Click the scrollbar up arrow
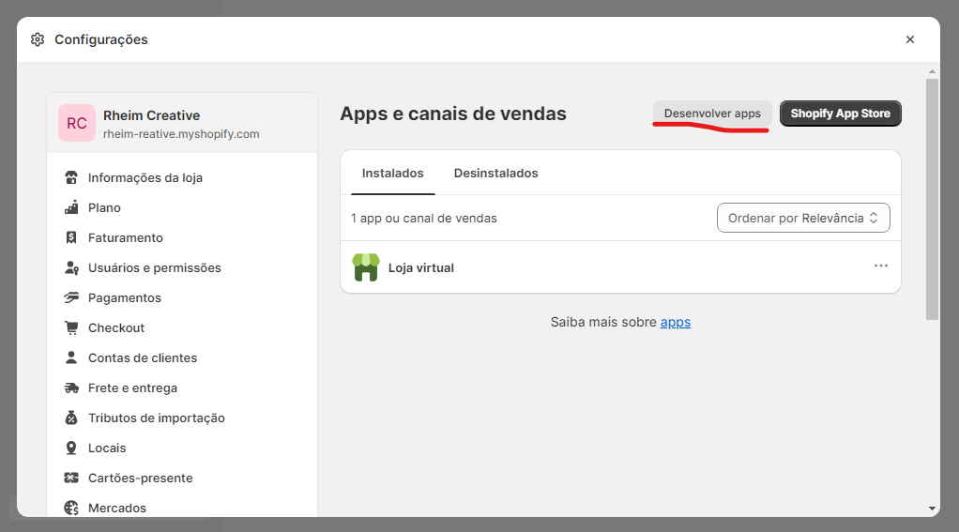The height and width of the screenshot is (532, 959). click(932, 71)
